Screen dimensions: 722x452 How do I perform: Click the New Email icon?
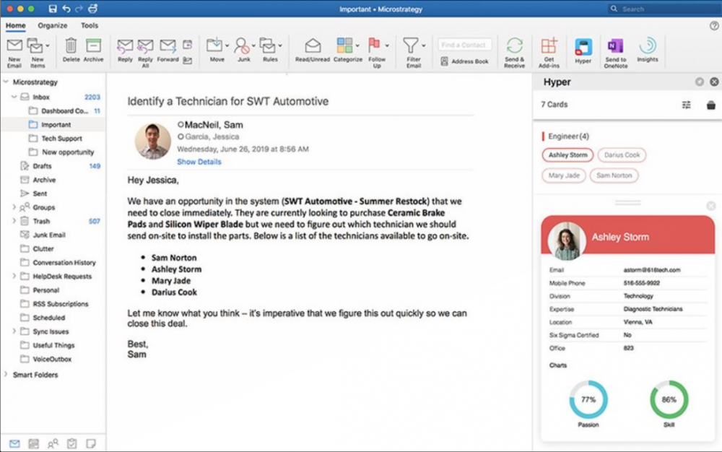(x=14, y=45)
